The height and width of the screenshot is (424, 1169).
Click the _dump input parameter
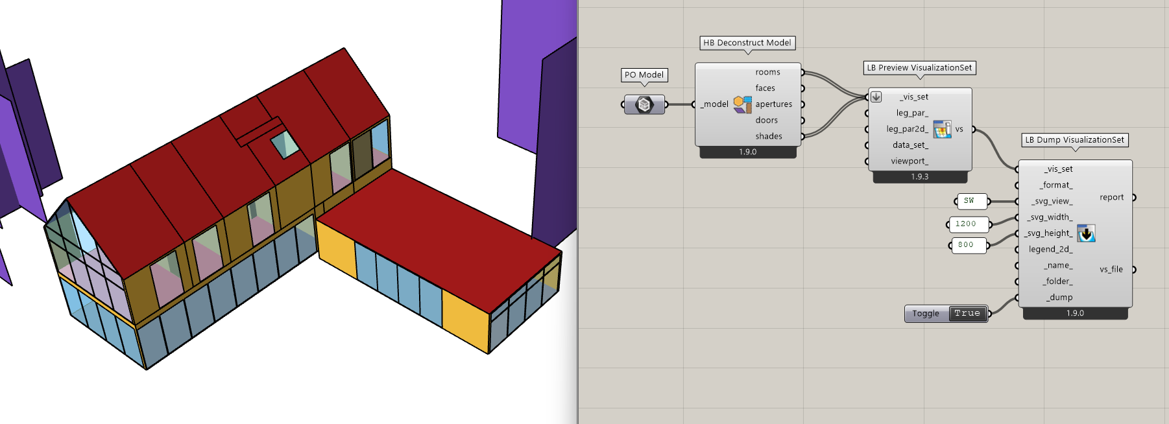pos(1059,298)
